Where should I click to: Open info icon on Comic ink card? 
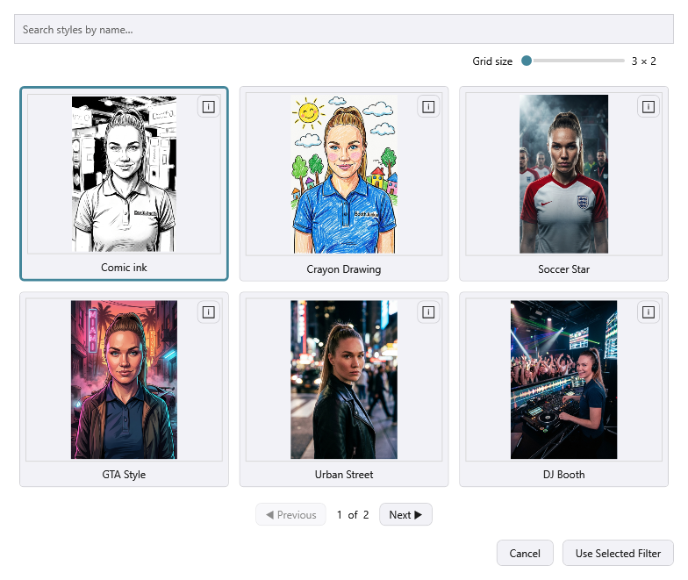coord(209,107)
